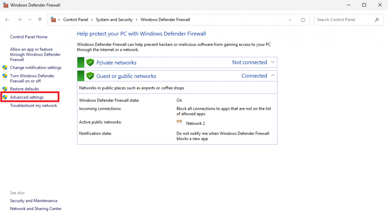Viewport: 388px width, 218px height.
Task: Click 'Windows Defender Firewall state:' label
Action: click(109, 100)
